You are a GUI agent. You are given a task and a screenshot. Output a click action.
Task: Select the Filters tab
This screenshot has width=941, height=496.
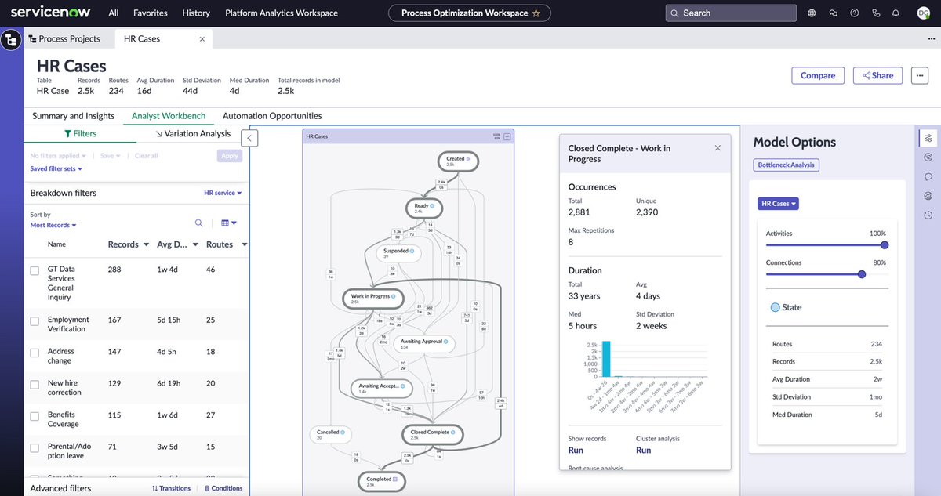(x=80, y=134)
